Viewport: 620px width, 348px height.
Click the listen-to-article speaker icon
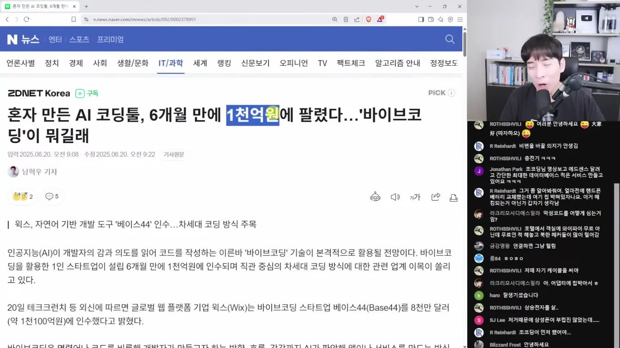pos(395,197)
